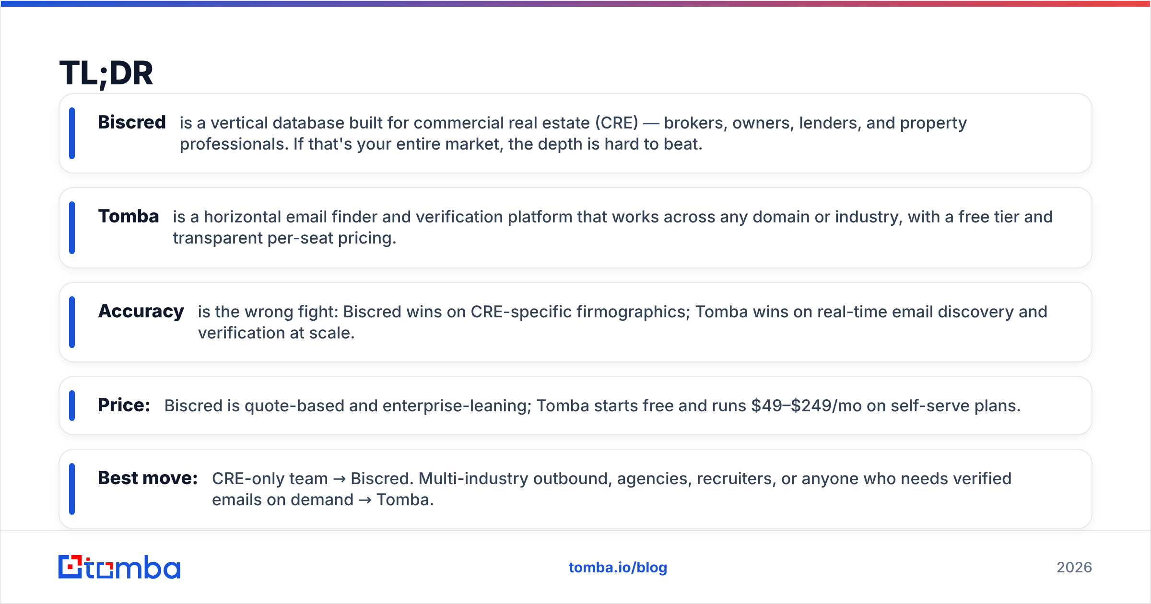Viewport: 1151px width, 604px height.
Task: Click the blue accent bar beside Price
Action: (x=72, y=406)
